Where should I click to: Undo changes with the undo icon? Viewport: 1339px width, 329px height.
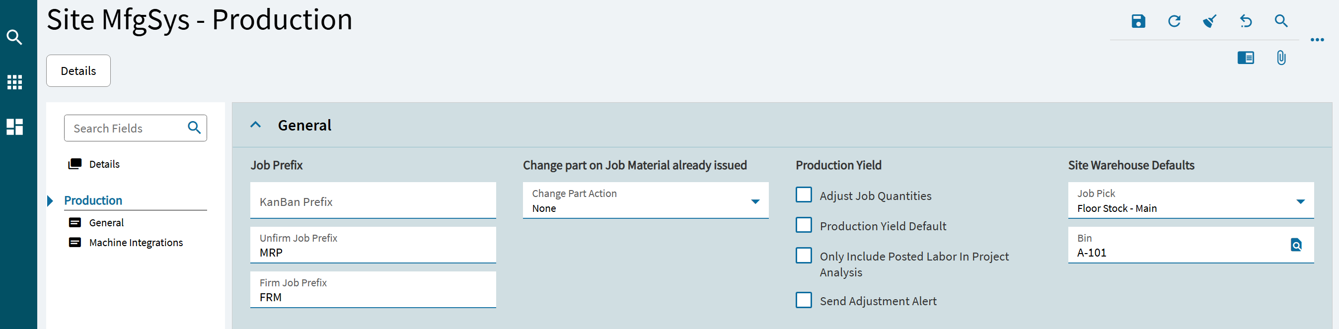point(1246,21)
